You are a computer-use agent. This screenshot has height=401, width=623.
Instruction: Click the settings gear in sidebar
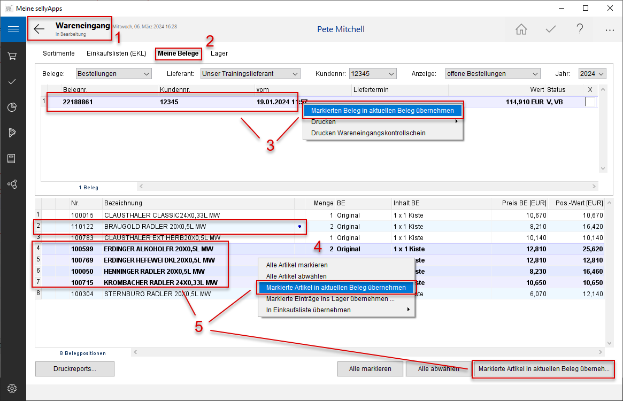tap(13, 388)
